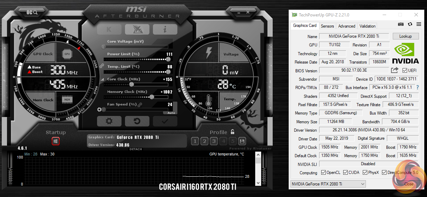The image size is (427, 197).
Task: Open the Advanced tab in GPU-Z
Action: 347,26
